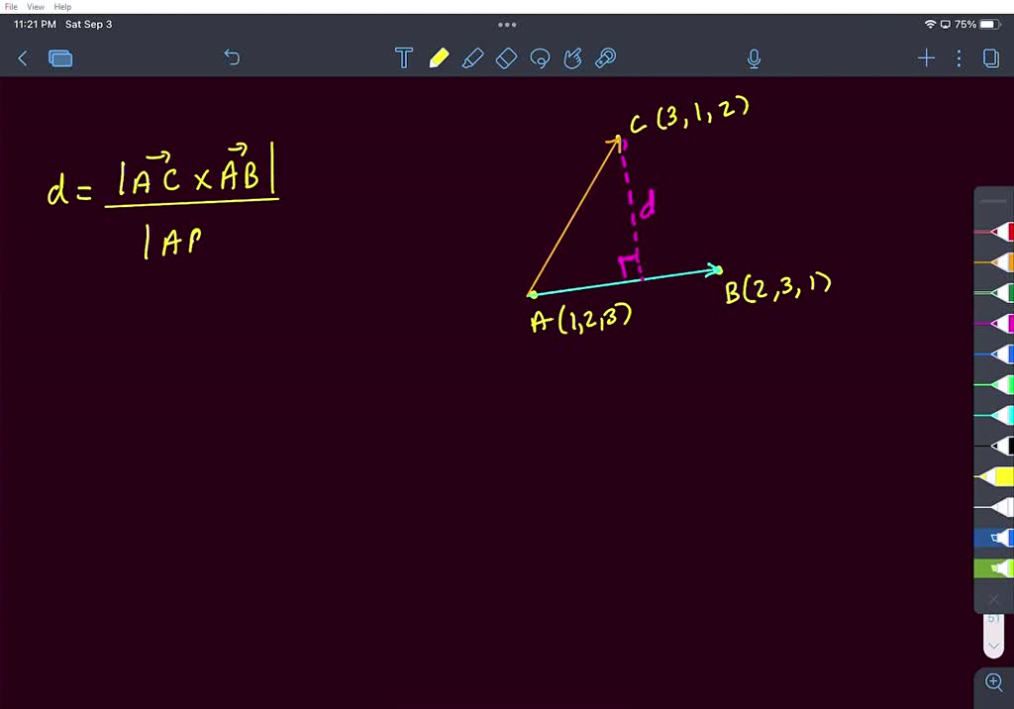Screen dimensions: 1014x709
Task: Select the laser pointer tool
Action: (x=605, y=58)
